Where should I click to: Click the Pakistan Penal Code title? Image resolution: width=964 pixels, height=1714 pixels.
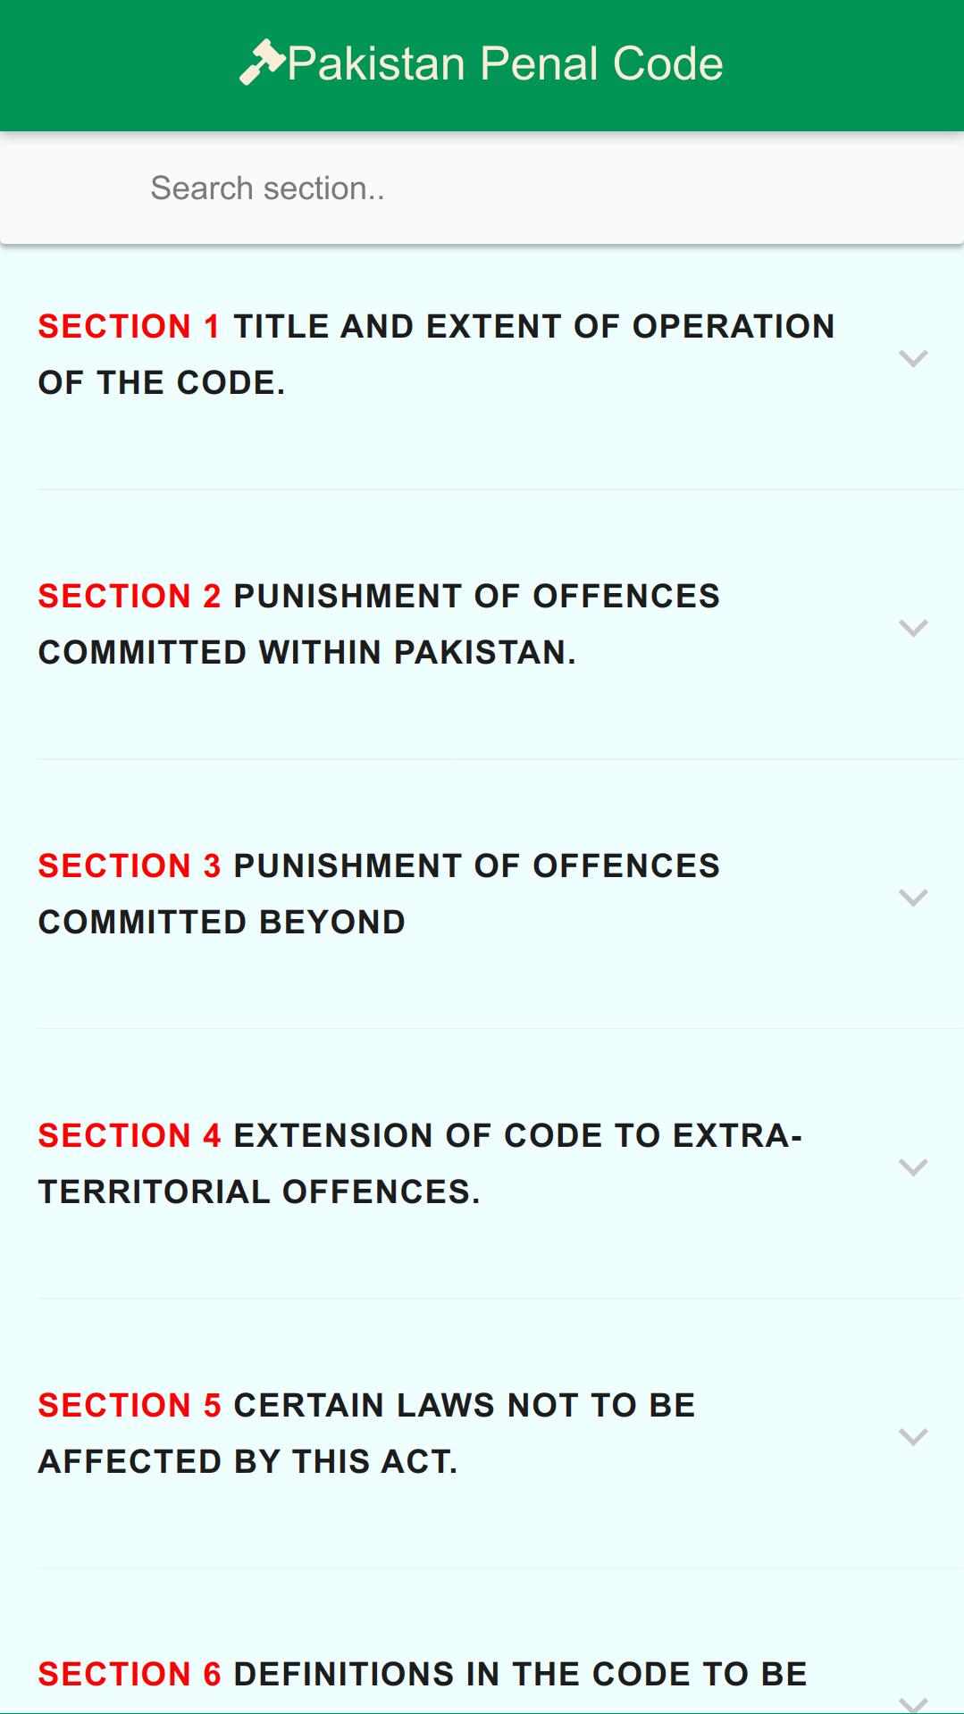tap(505, 64)
